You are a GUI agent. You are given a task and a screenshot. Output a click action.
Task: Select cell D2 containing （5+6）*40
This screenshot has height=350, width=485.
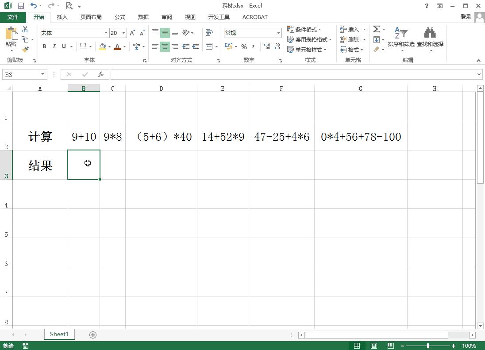[x=161, y=136]
